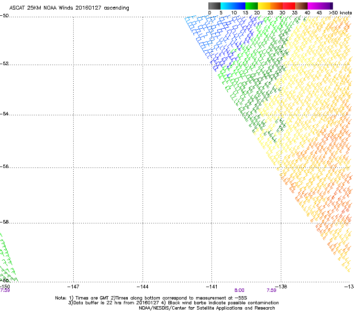Click the purple '8:00' time label

coord(239,290)
